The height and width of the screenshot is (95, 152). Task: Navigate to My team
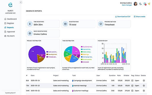9,36
